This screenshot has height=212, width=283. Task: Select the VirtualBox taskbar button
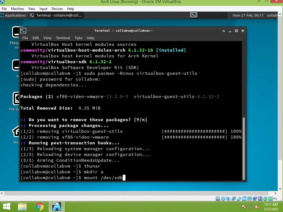coord(56,206)
